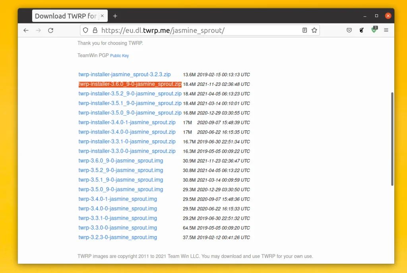Click twrp-installer-jasmine_sprout-3.2.3.zip link
The width and height of the screenshot is (407, 273).
[124, 74]
